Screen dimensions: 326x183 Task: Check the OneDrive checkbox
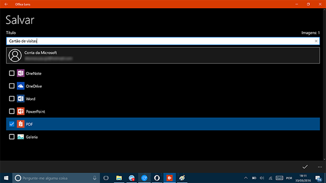click(x=12, y=86)
